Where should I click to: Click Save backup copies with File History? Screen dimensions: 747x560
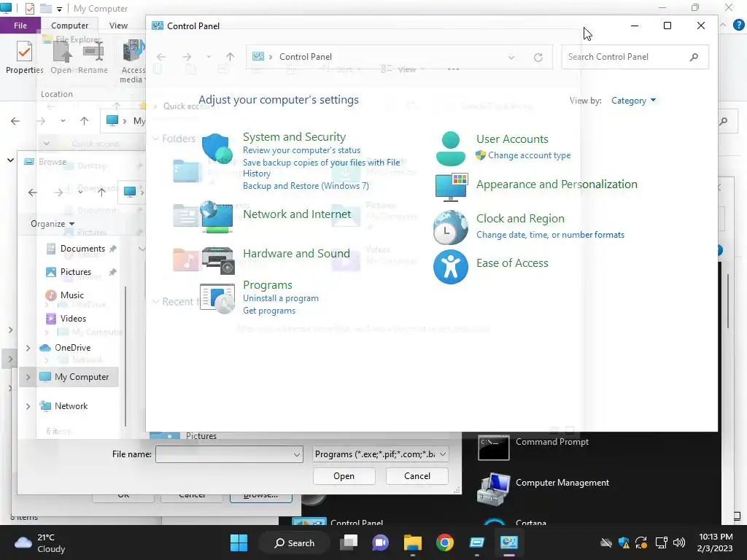(322, 168)
